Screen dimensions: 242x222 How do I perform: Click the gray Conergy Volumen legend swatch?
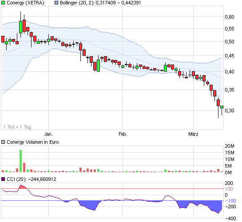[3, 142]
